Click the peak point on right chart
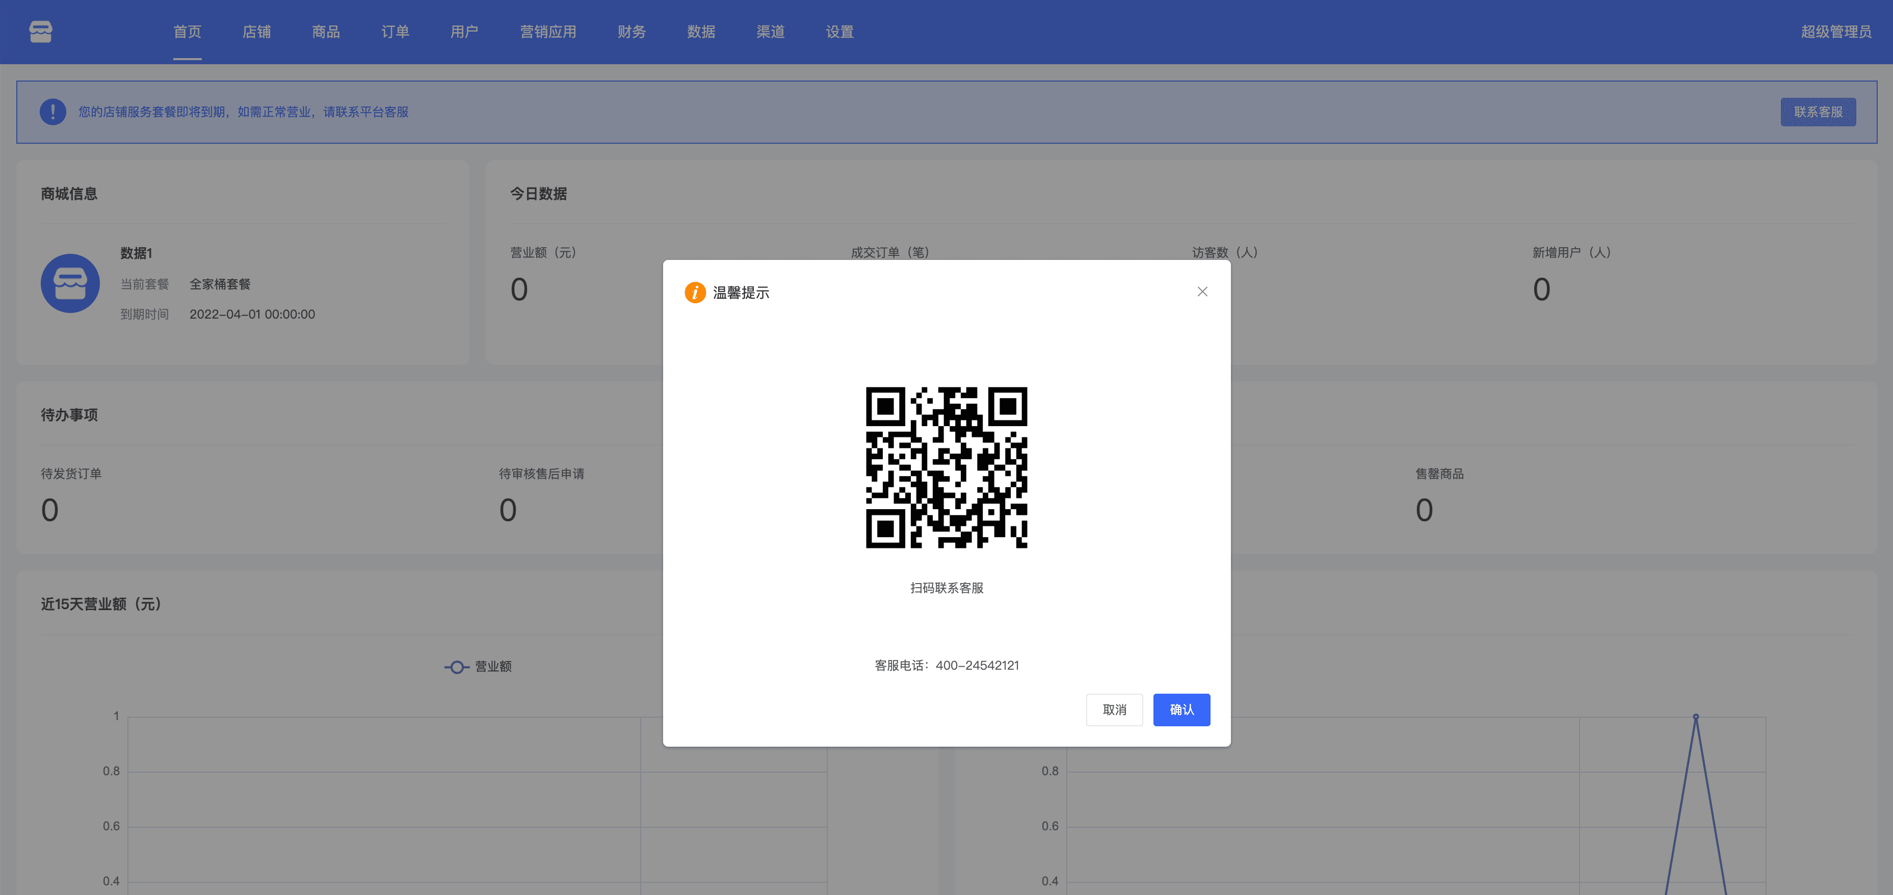Image resolution: width=1893 pixels, height=895 pixels. [x=1695, y=717]
